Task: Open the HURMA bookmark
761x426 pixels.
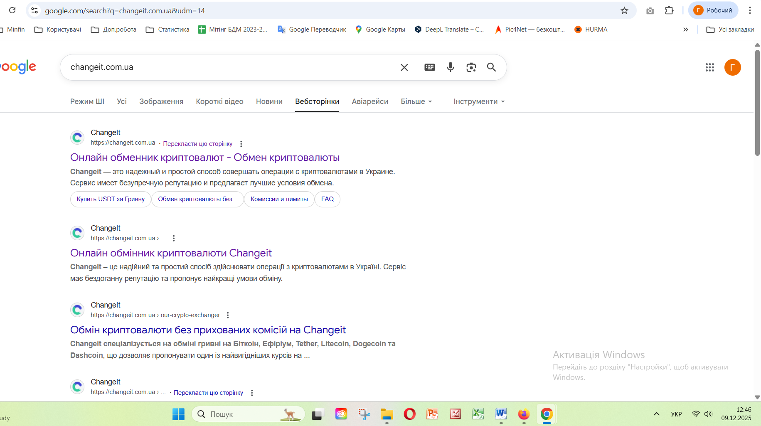Action: (591, 30)
